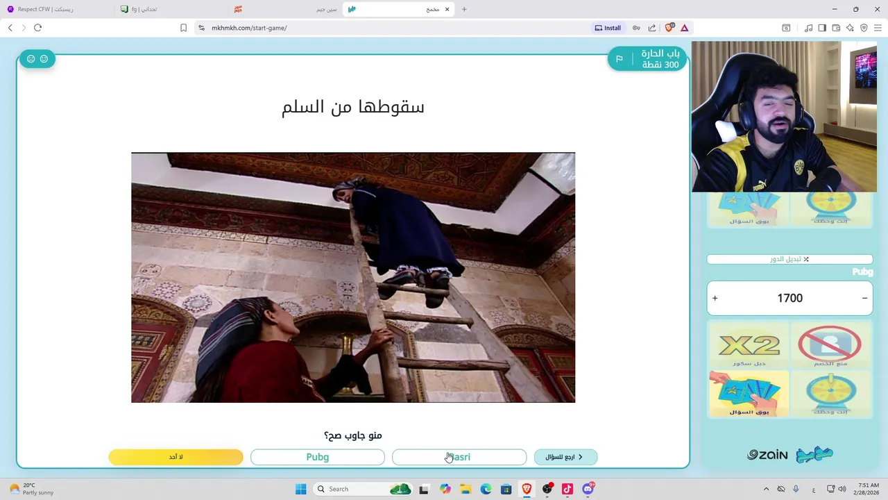Switch to the 'سين جيم' tab
This screenshot has height=500, width=888.
[x=286, y=9]
